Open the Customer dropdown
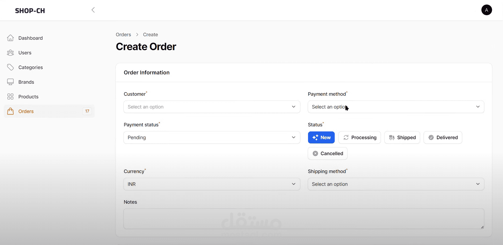Viewport: 503px width, 245px height. (x=212, y=107)
